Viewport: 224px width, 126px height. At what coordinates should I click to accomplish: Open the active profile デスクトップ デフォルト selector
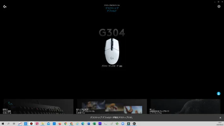112,9
